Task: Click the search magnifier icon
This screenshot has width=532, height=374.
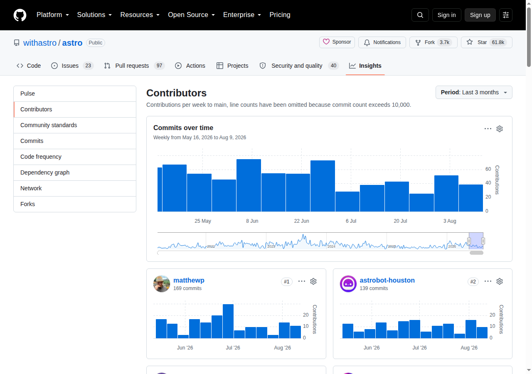Action: [420, 15]
